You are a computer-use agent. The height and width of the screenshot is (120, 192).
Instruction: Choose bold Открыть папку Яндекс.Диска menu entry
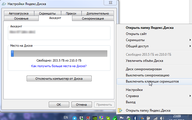(x=154, y=28)
